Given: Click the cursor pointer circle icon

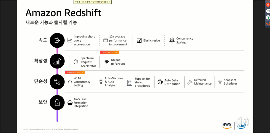Looking at the screenshot, I should click(57, 82).
